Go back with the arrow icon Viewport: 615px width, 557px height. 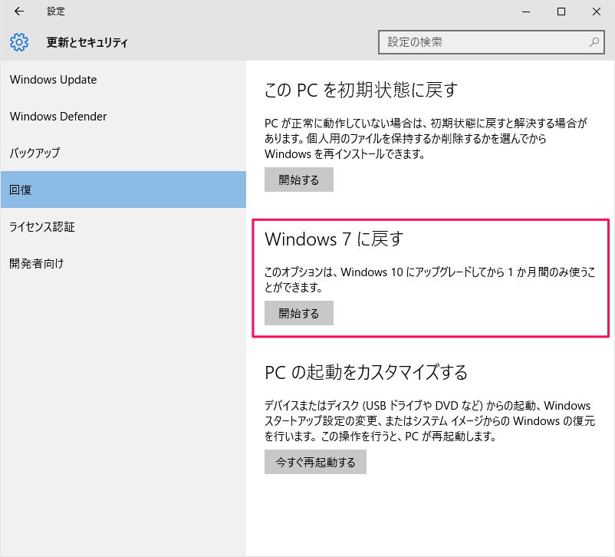[x=19, y=12]
